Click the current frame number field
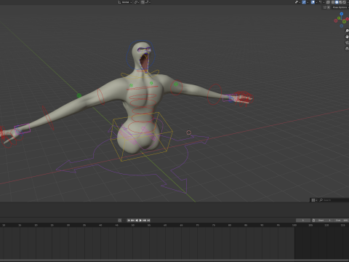The height and width of the screenshot is (262, 349). [x=303, y=221]
